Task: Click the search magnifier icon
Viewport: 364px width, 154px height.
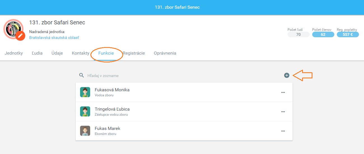Action: [82, 75]
